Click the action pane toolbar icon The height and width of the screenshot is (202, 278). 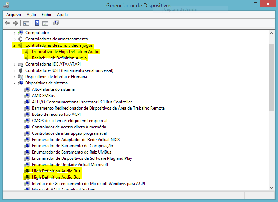tap(45, 23)
